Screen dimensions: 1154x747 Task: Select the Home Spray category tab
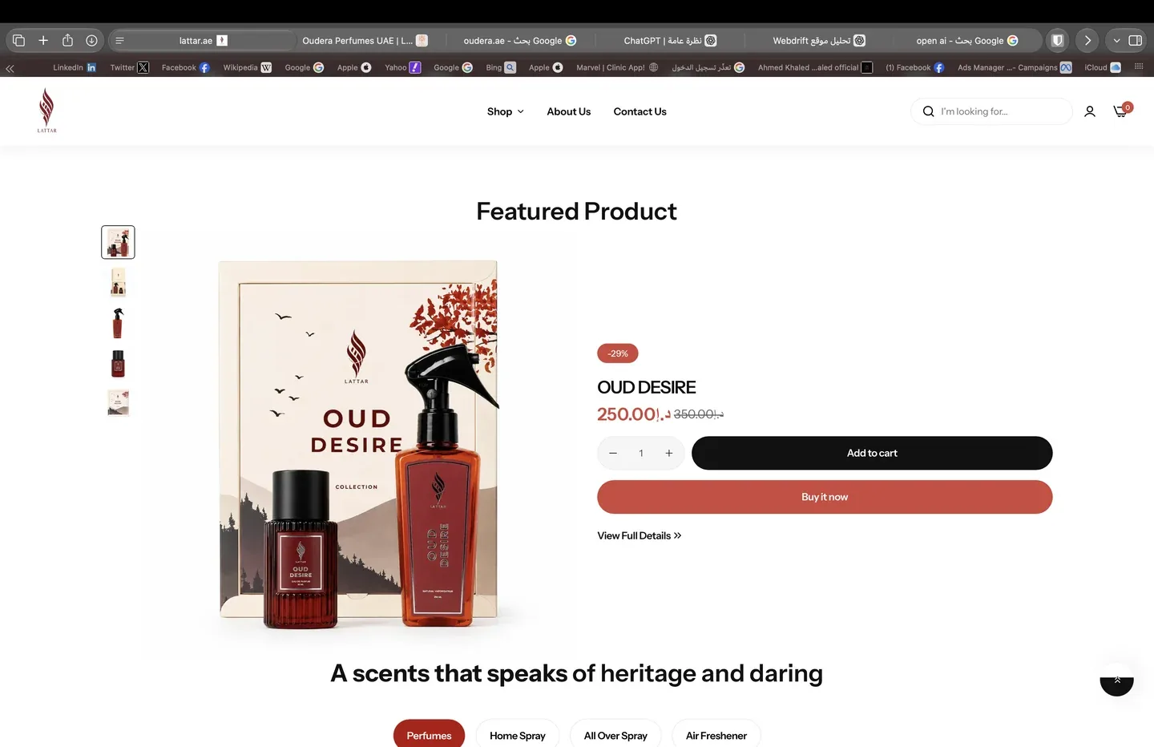point(518,735)
